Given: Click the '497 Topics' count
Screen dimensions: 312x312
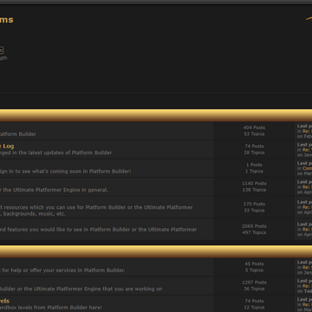Looking at the screenshot, I should click(x=254, y=232).
